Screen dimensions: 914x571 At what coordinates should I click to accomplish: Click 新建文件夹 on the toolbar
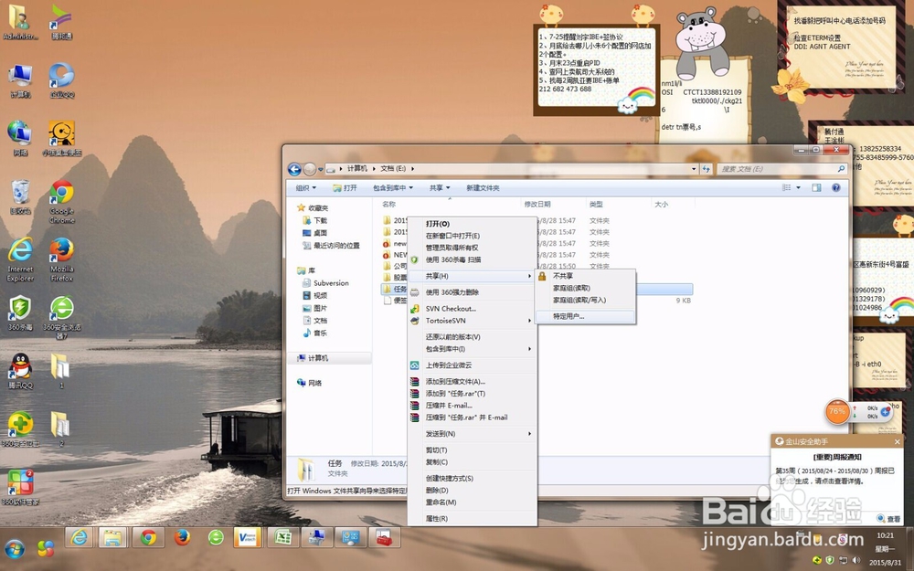point(483,187)
